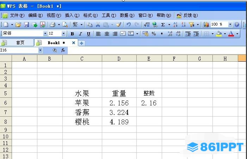Image resolution: width=247 pixels, height=159 pixels.
Task: Switch to the 首页 tab
Action: (17, 43)
